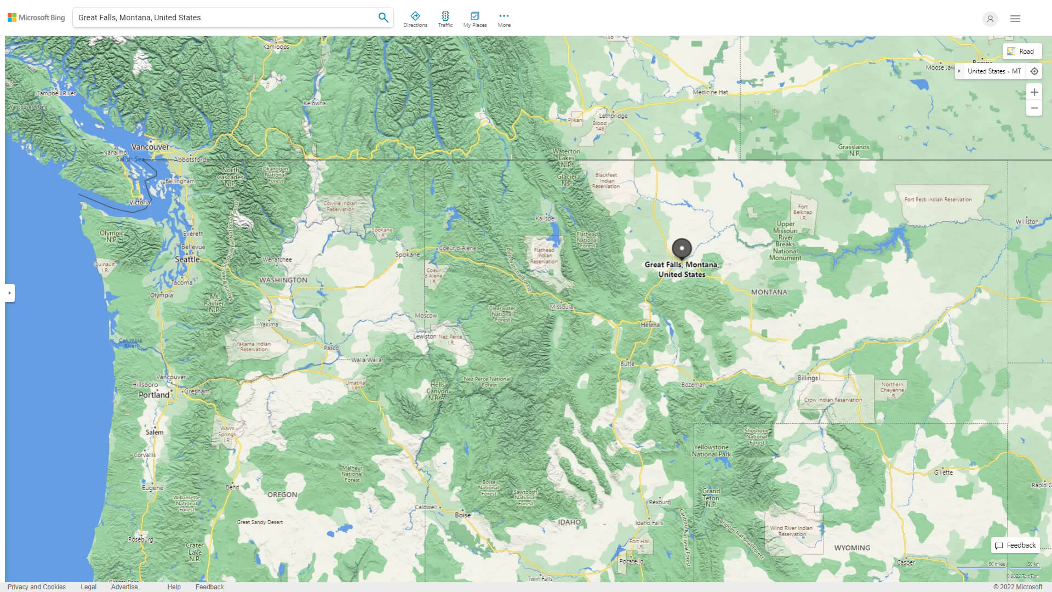Center map on current location icon
Viewport: 1052px width, 592px height.
click(1034, 71)
